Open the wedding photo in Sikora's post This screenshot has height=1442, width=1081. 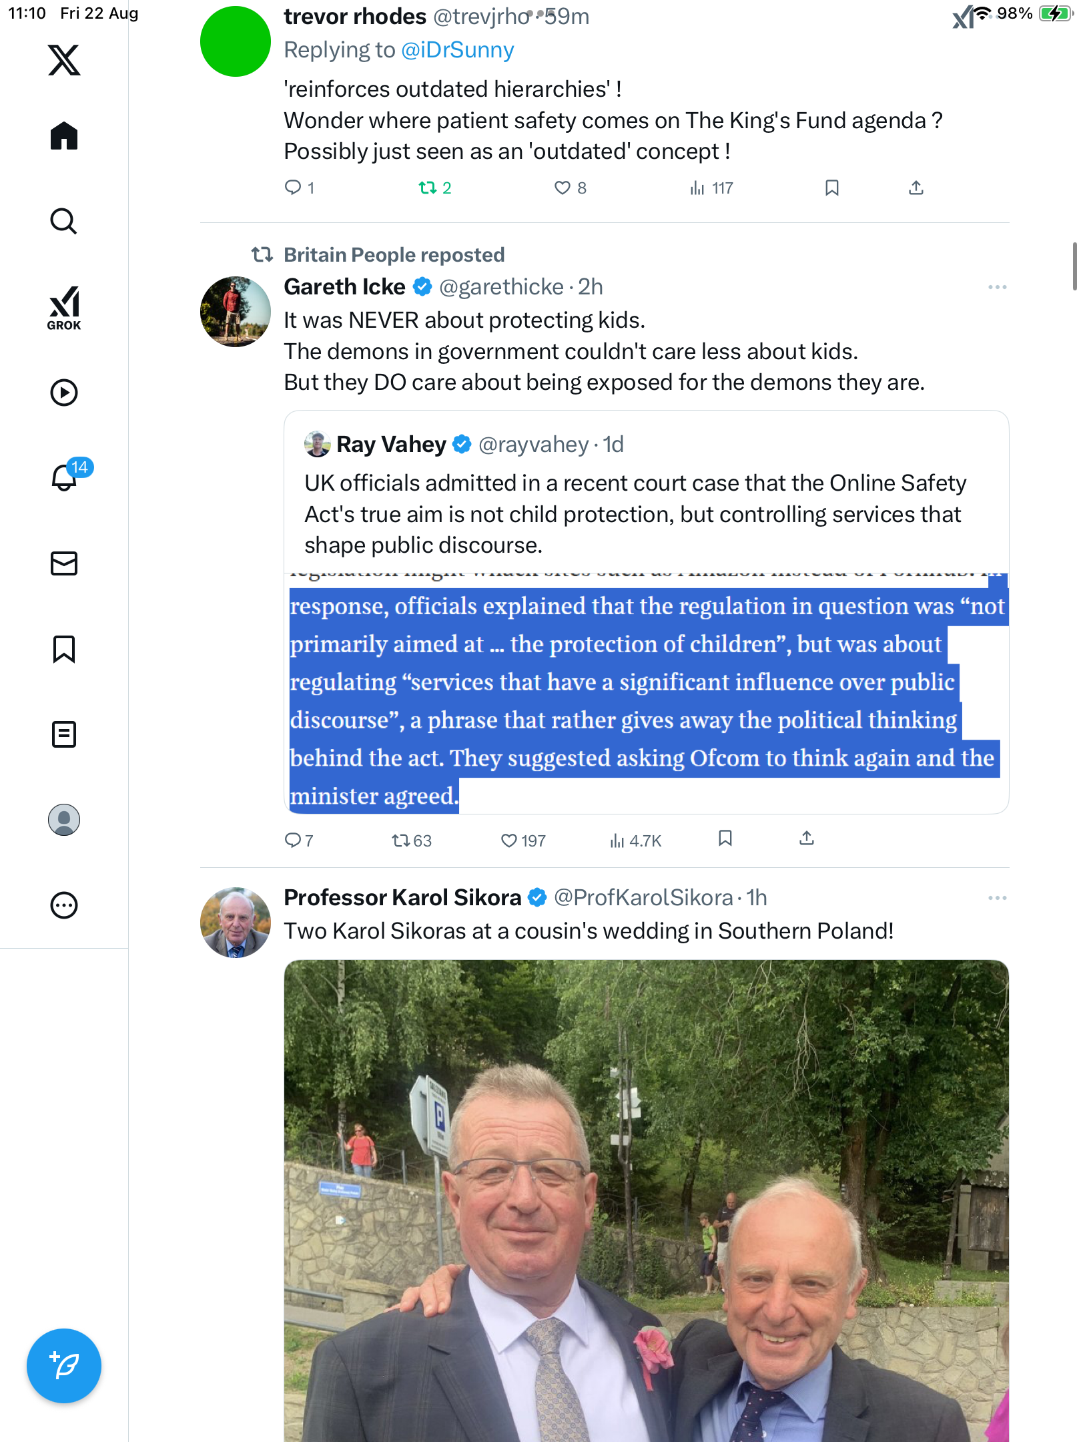[646, 1200]
